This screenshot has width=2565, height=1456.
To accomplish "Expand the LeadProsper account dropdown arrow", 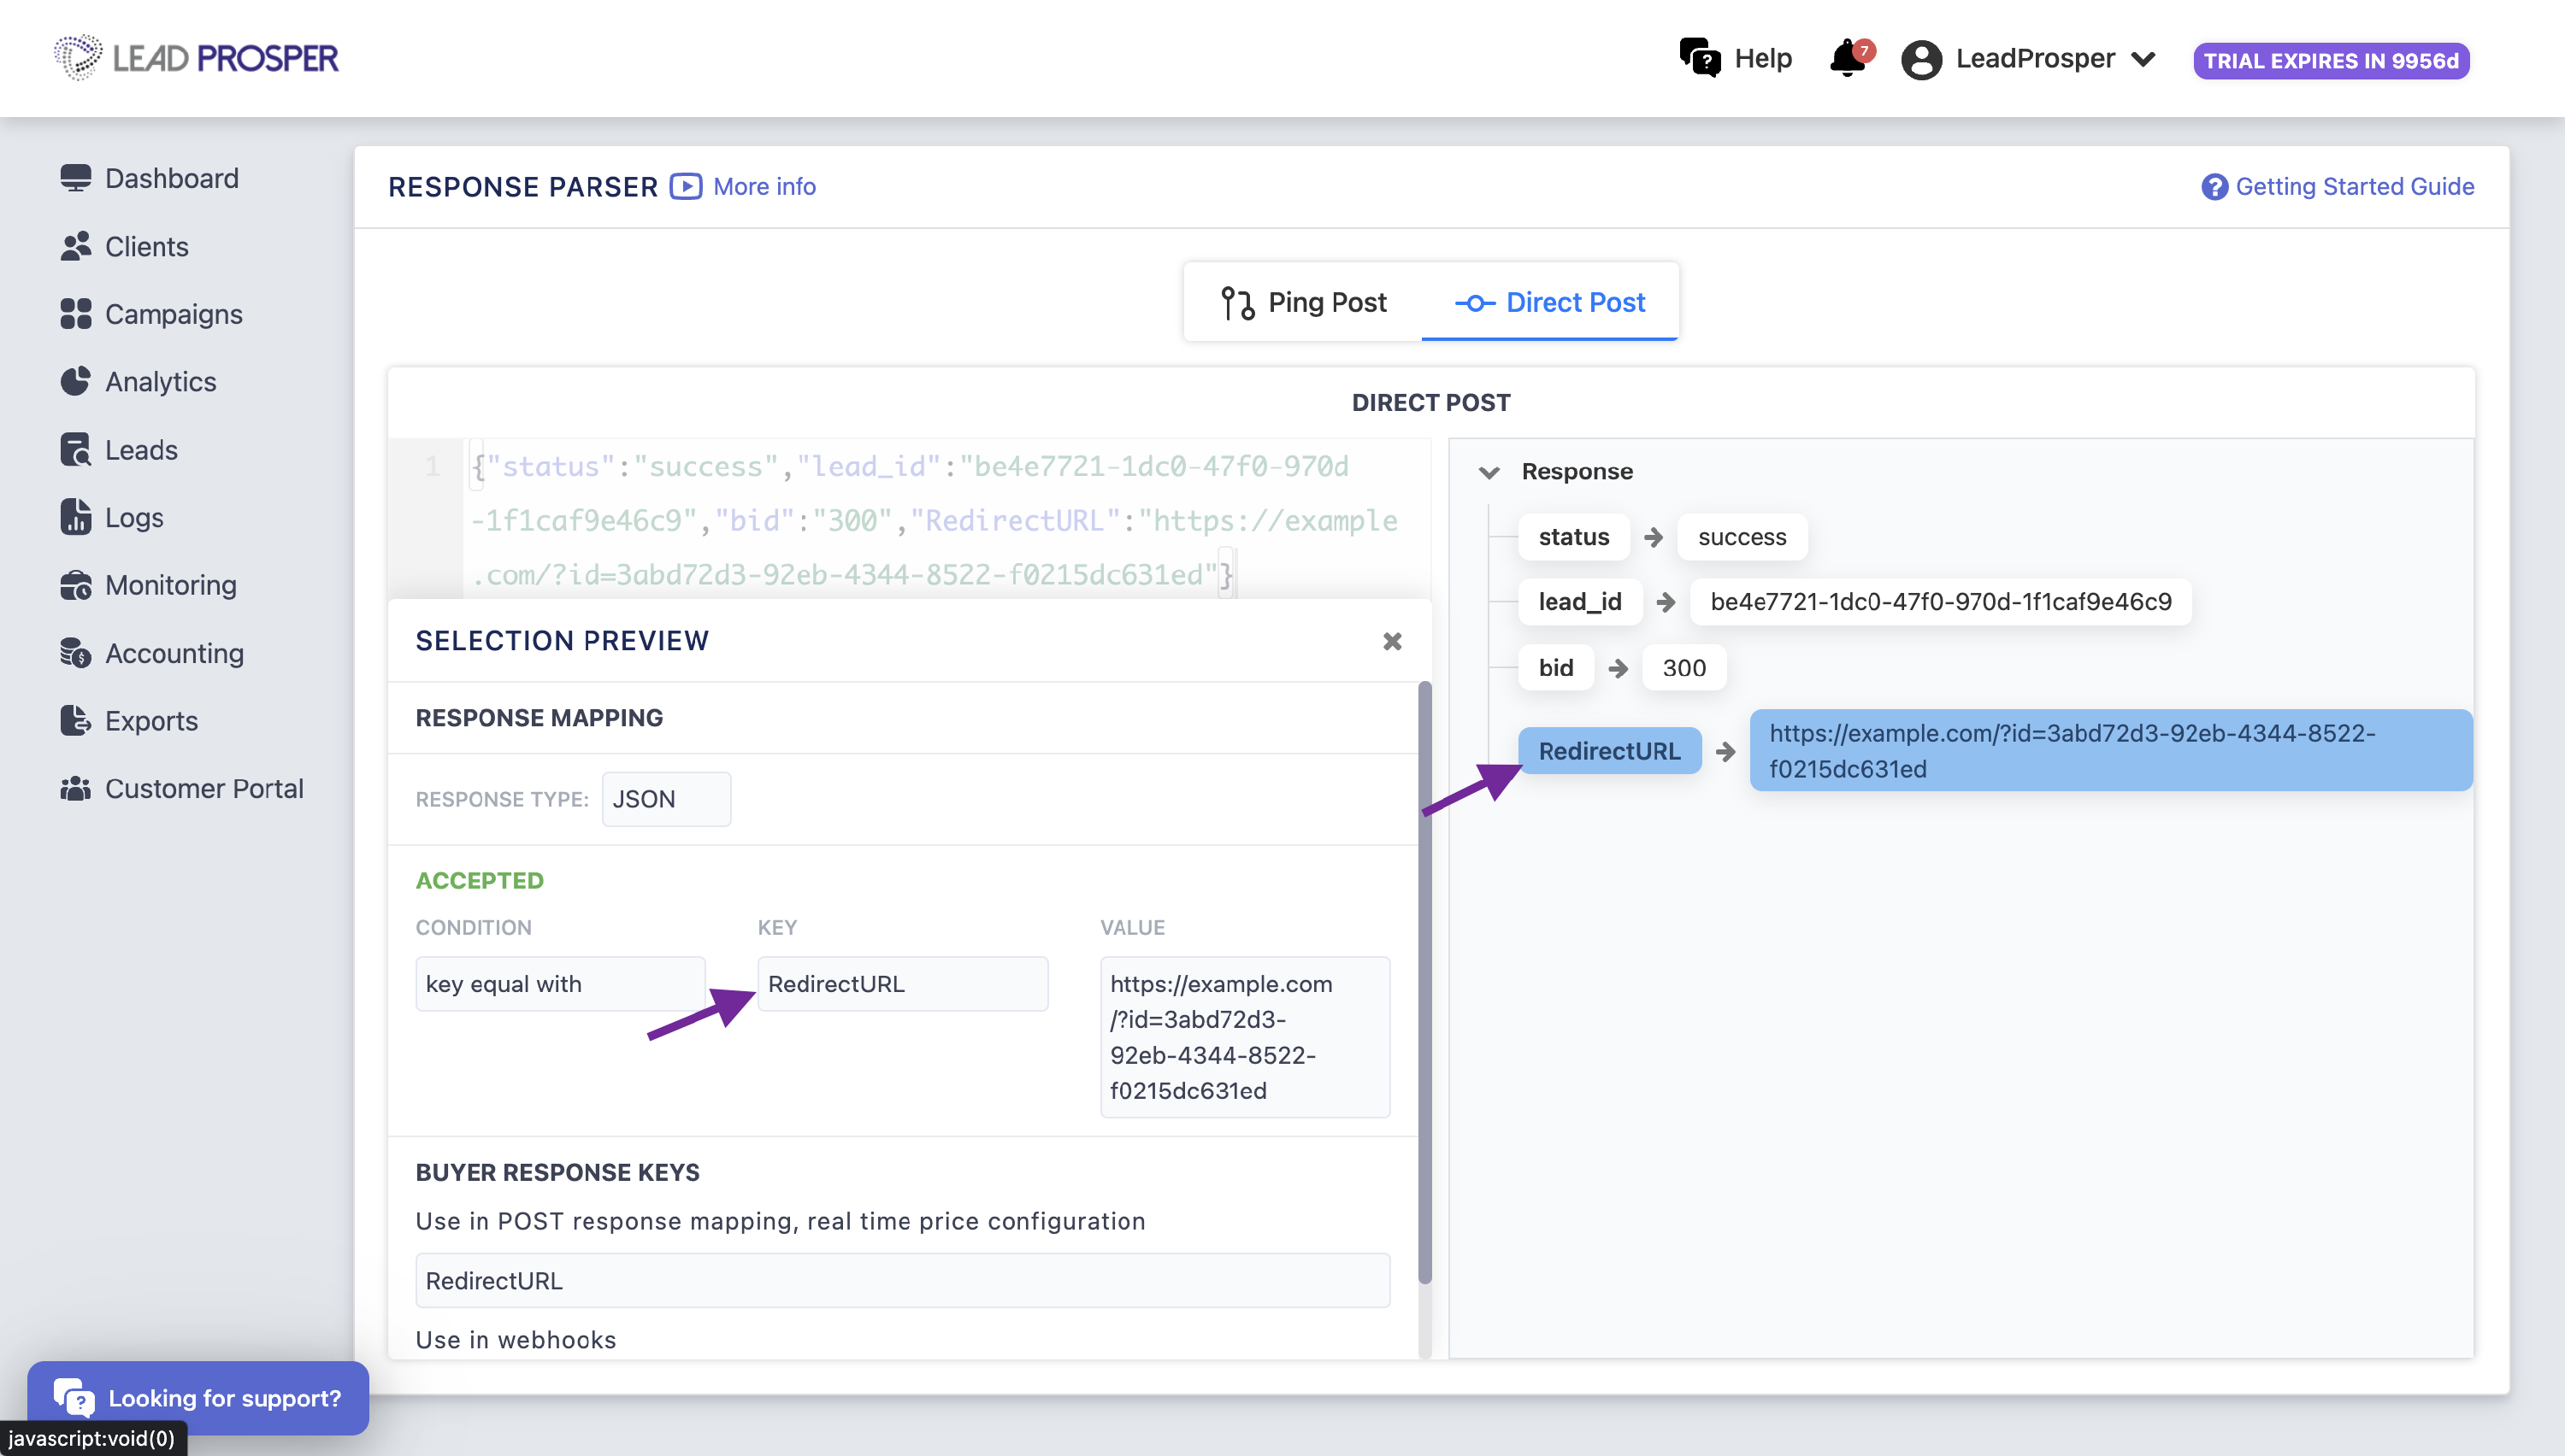I will [x=2143, y=59].
